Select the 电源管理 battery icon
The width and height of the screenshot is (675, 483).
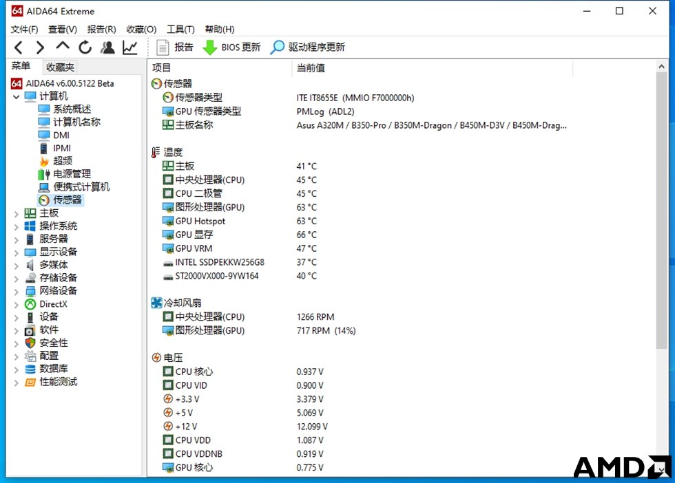coord(43,174)
